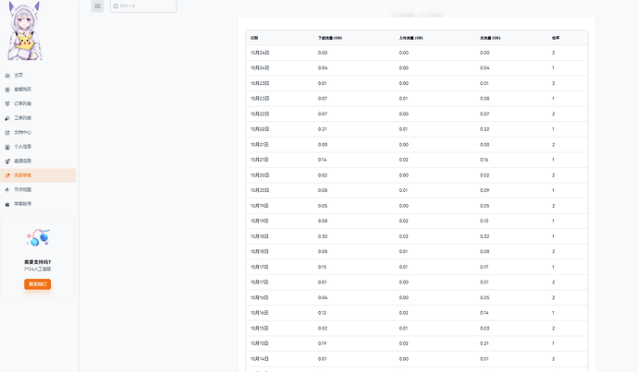This screenshot has width=638, height=372.
Task: Click the 10月18日 date in the rate 1 row
Action: tap(260, 236)
